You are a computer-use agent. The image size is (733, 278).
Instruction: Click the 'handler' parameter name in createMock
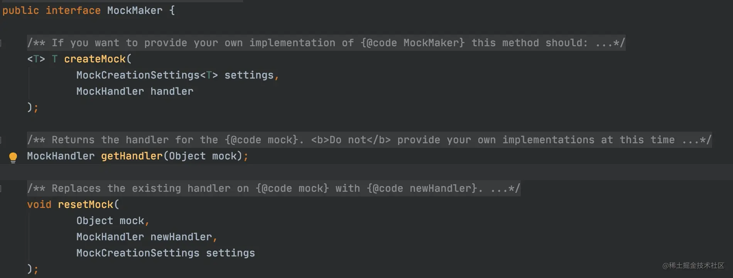tap(172, 92)
